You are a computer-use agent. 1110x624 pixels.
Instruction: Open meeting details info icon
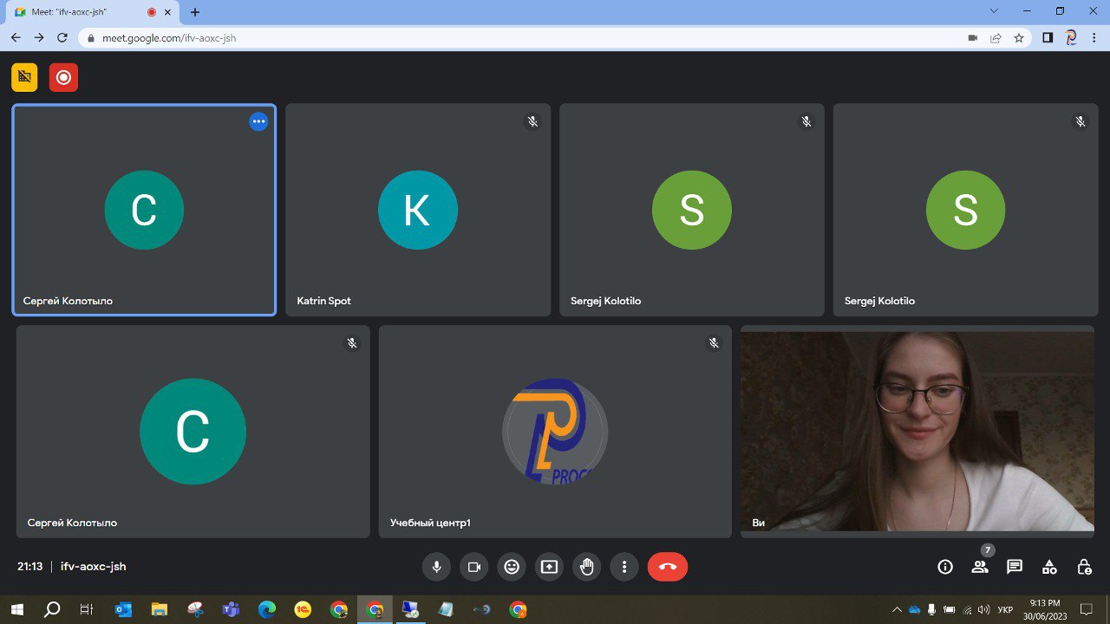click(945, 567)
